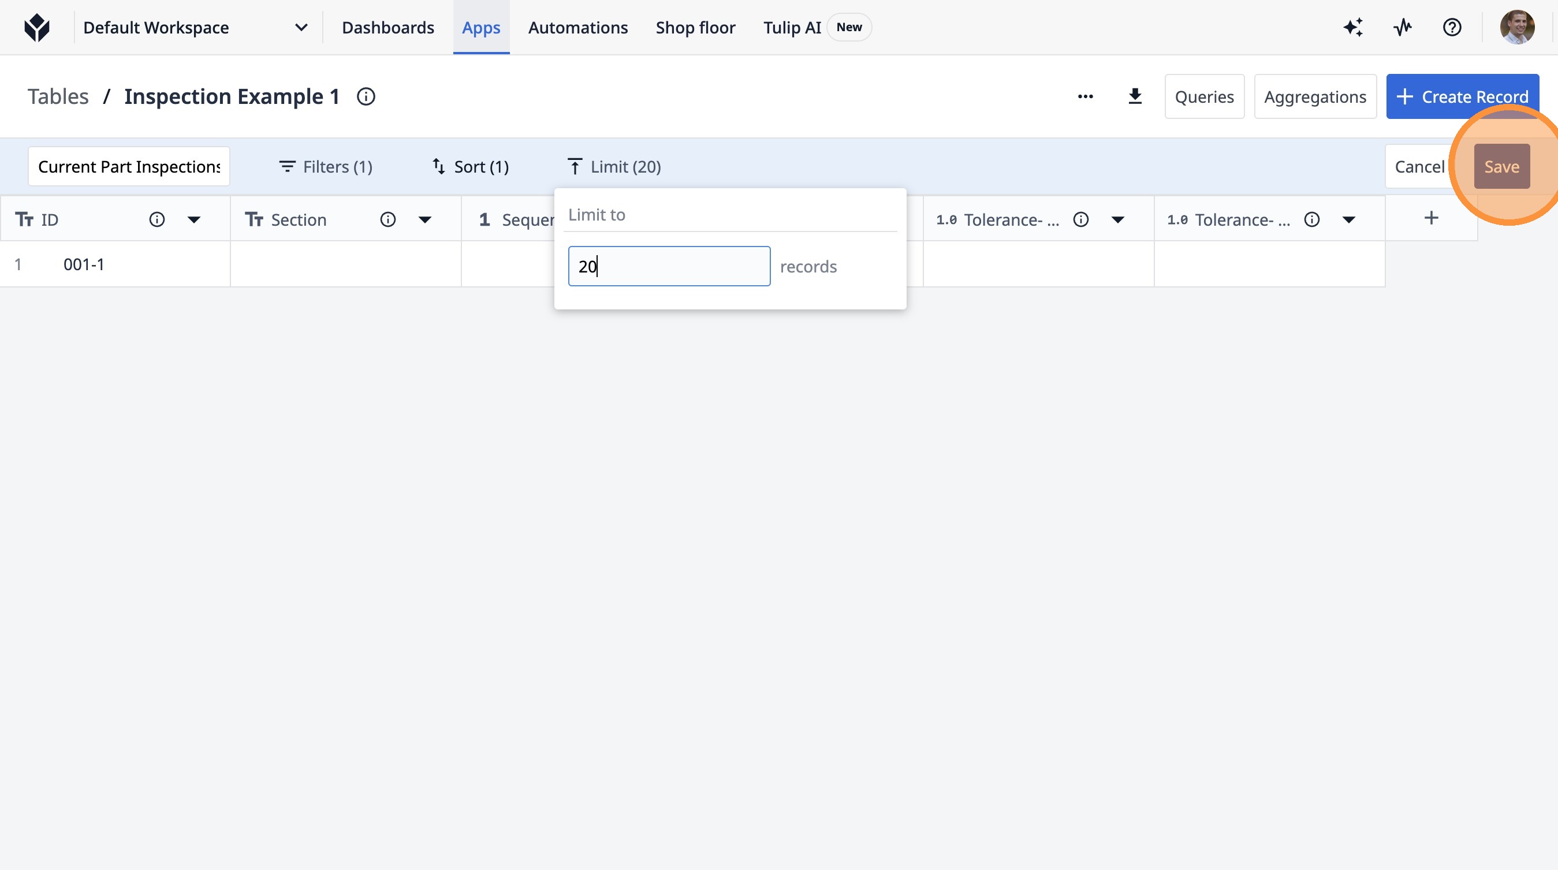Click the Save query button

coord(1501,166)
